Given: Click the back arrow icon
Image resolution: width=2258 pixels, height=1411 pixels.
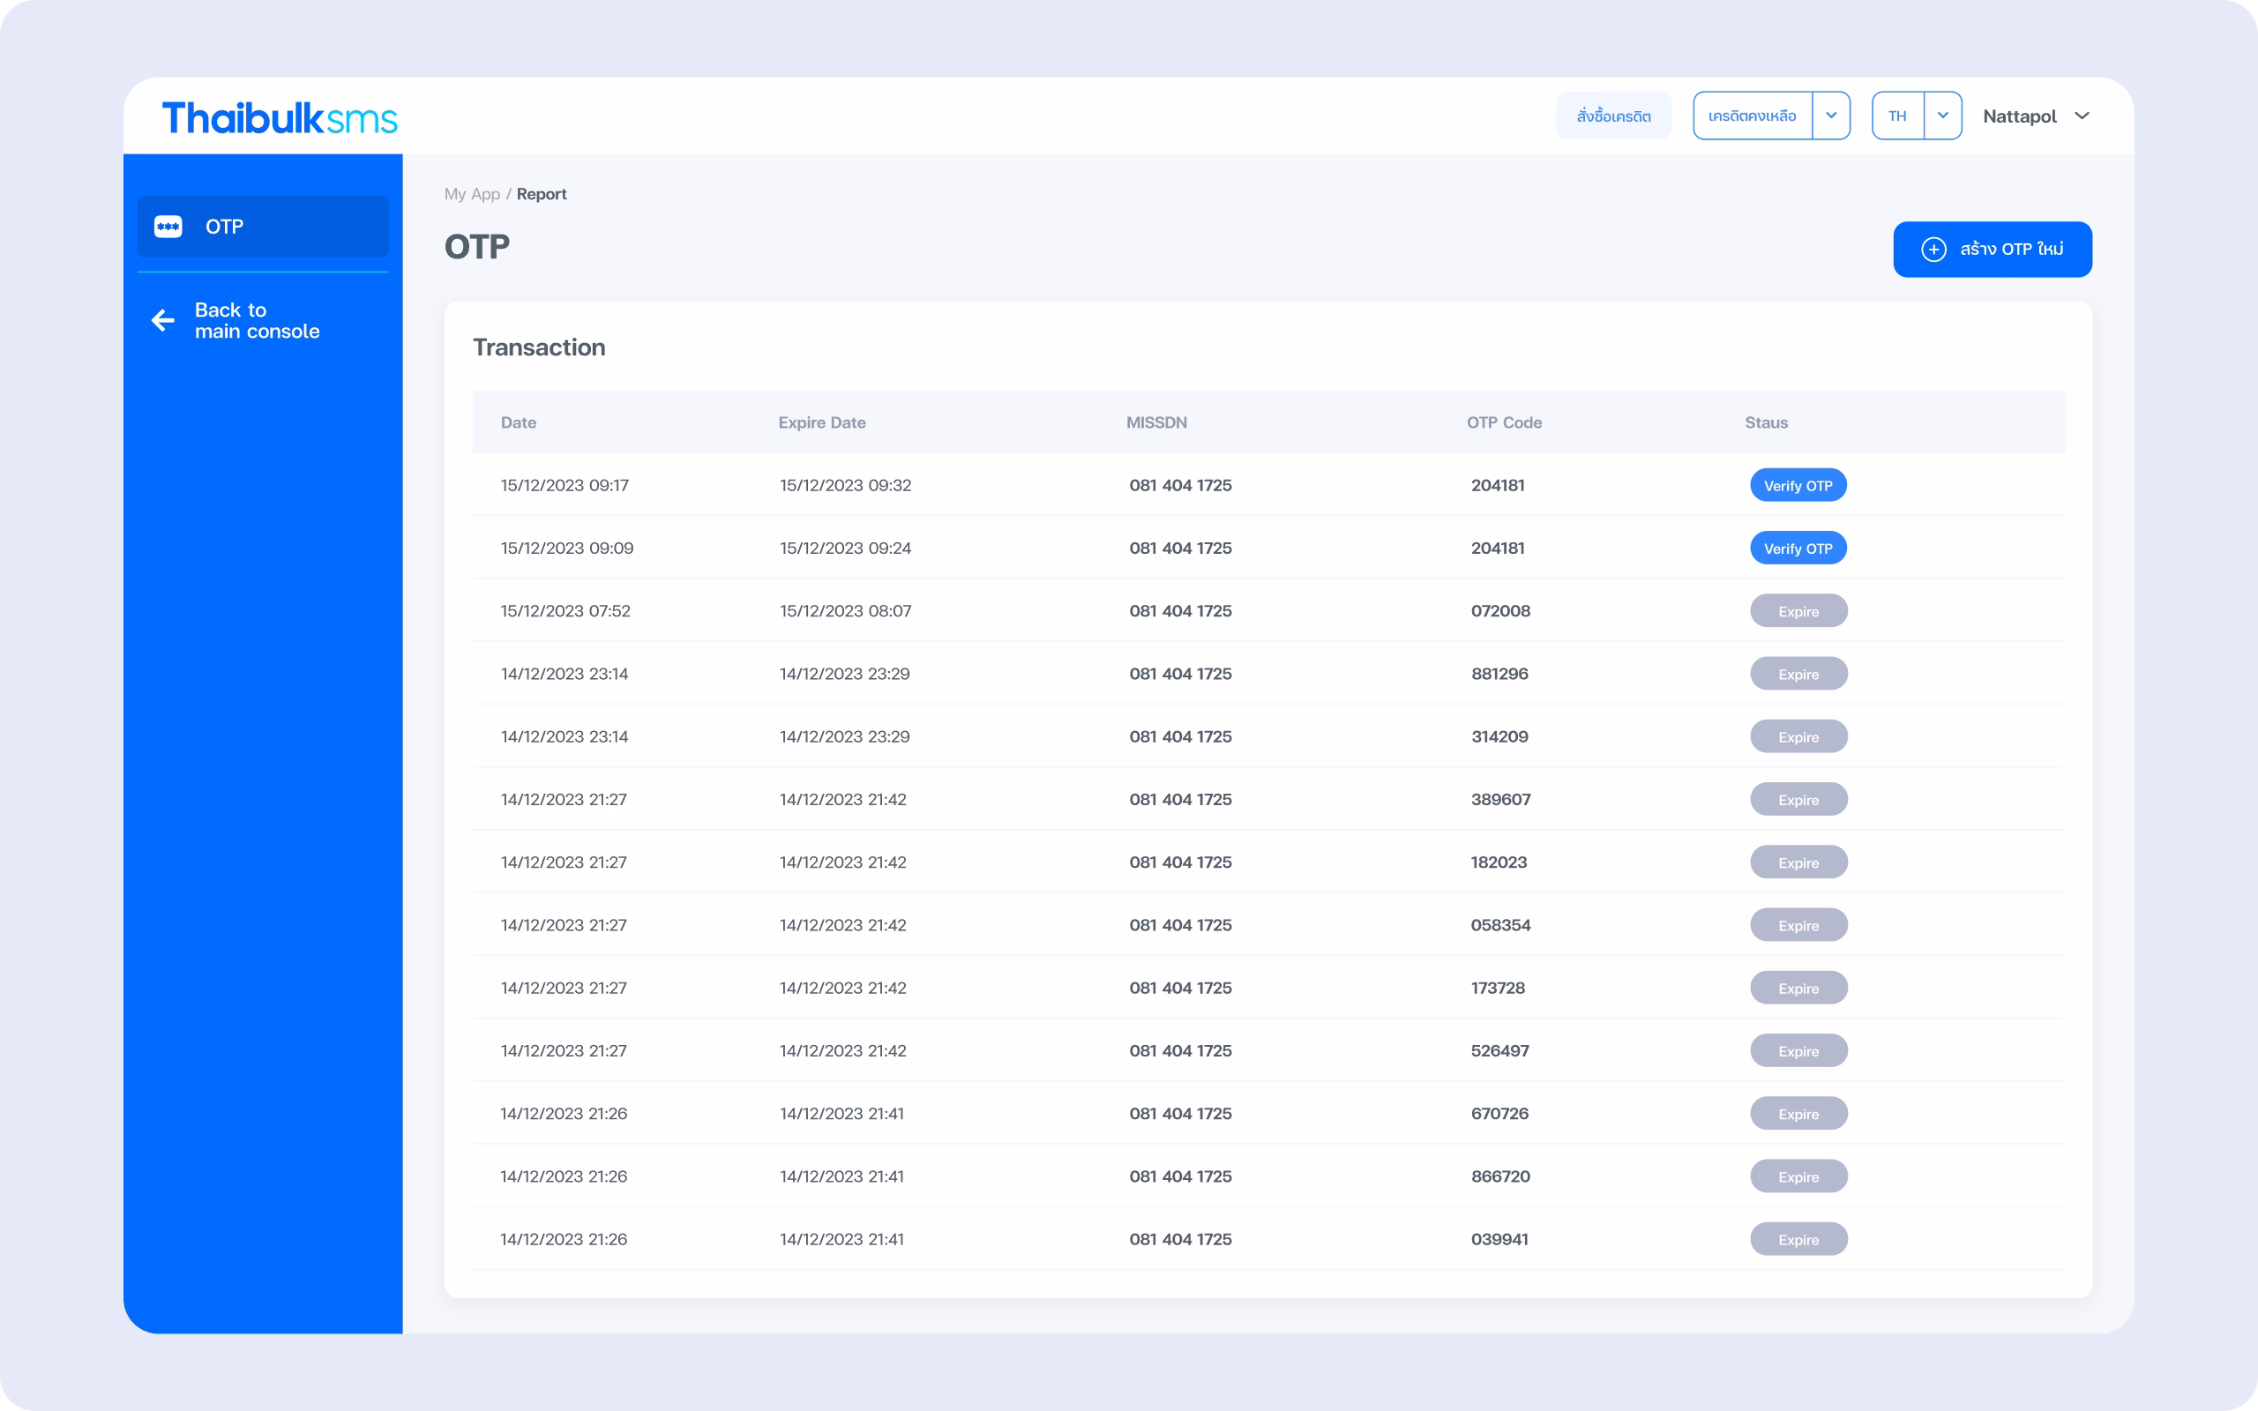Looking at the screenshot, I should pos(163,321).
